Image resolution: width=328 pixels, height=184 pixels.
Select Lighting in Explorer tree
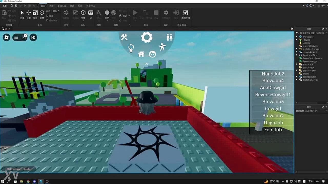pos(306,43)
